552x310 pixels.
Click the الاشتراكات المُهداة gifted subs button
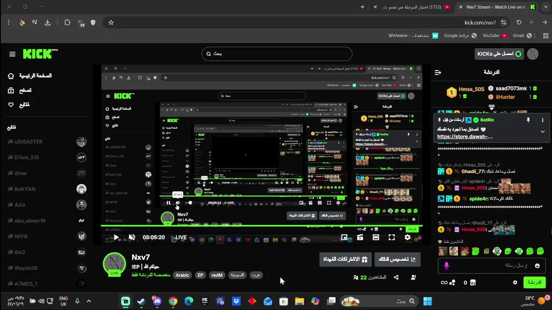coord(345,259)
